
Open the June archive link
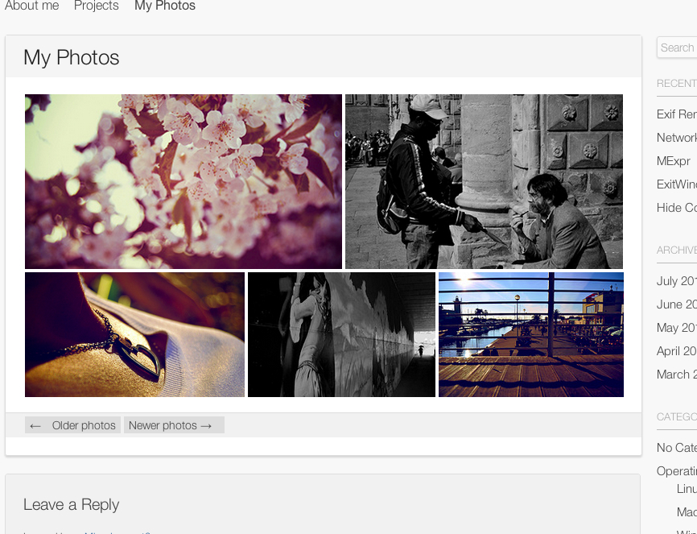tap(676, 304)
